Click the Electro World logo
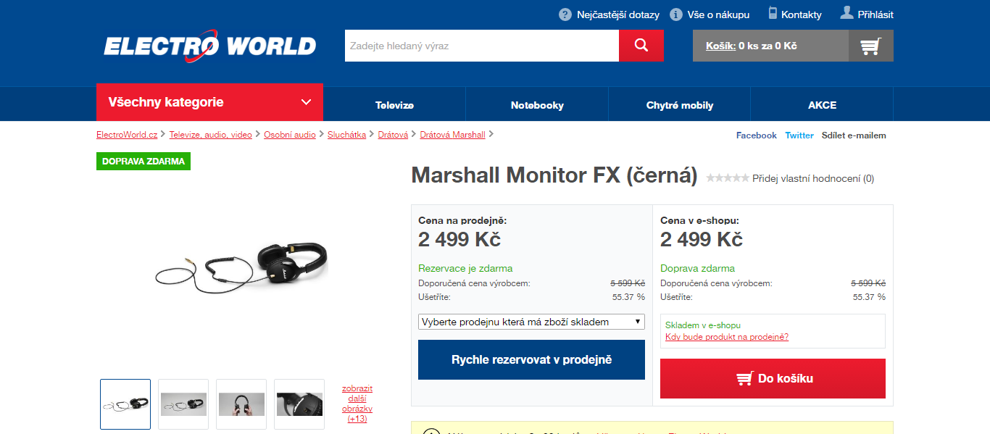Image resolution: width=990 pixels, height=434 pixels. 209,45
